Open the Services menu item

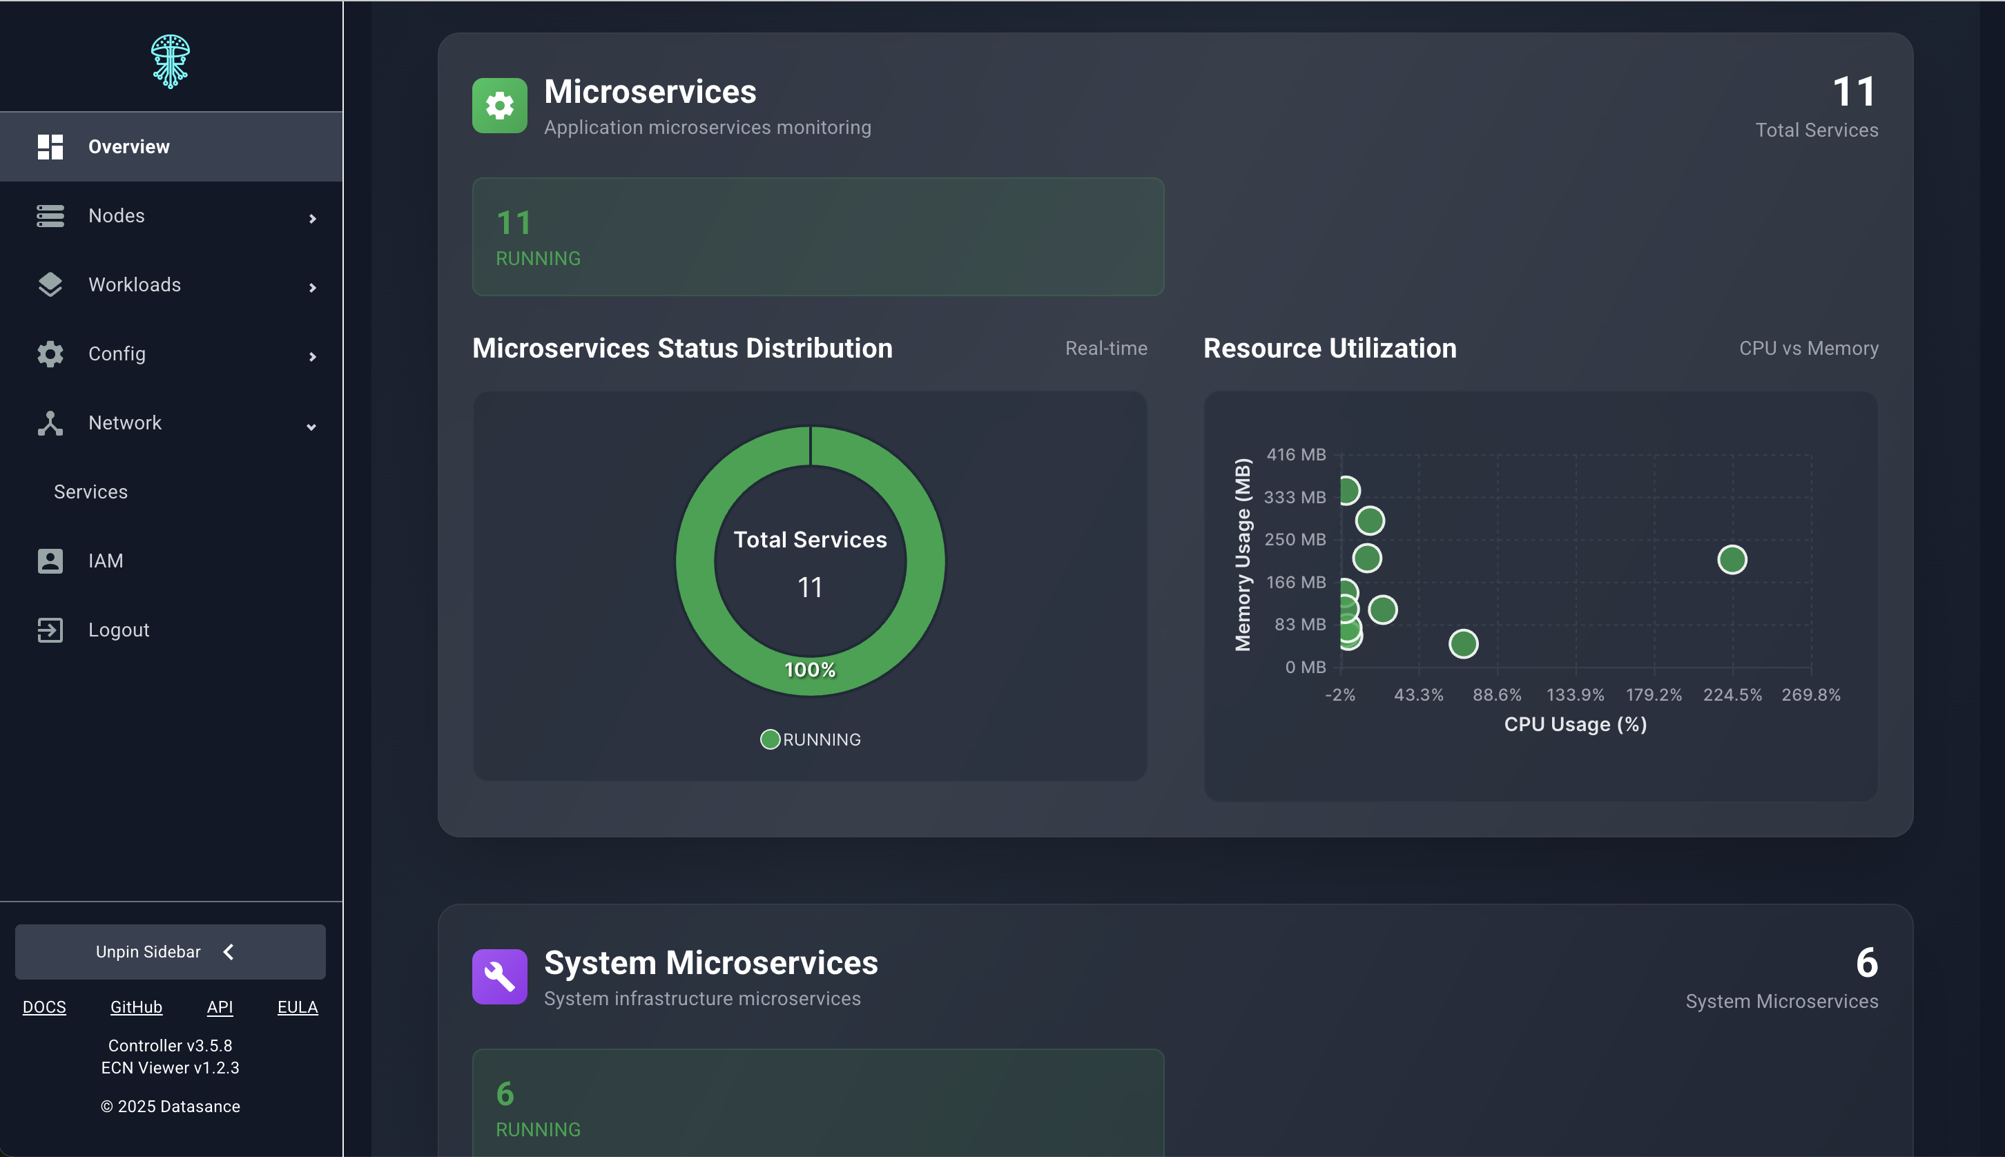click(x=90, y=491)
